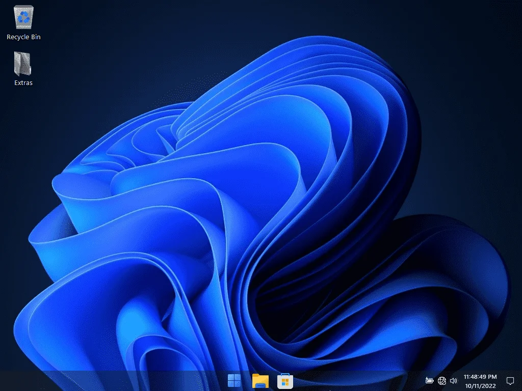Click the power/battery tray icon
Screen dimensions: 522x391
pos(429,380)
